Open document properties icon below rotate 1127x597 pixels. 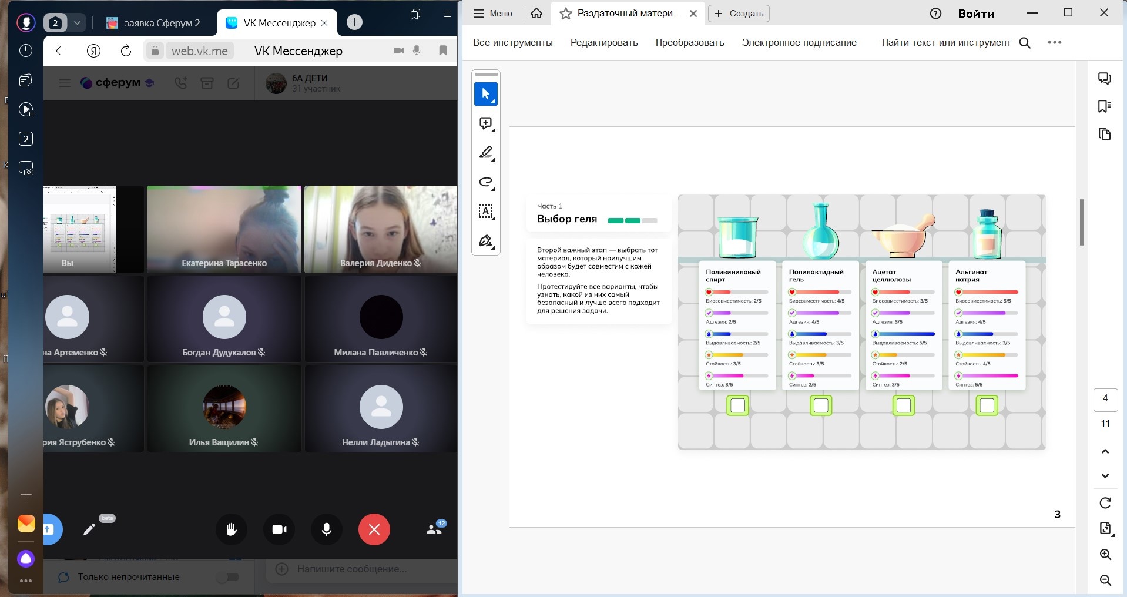point(1105,528)
